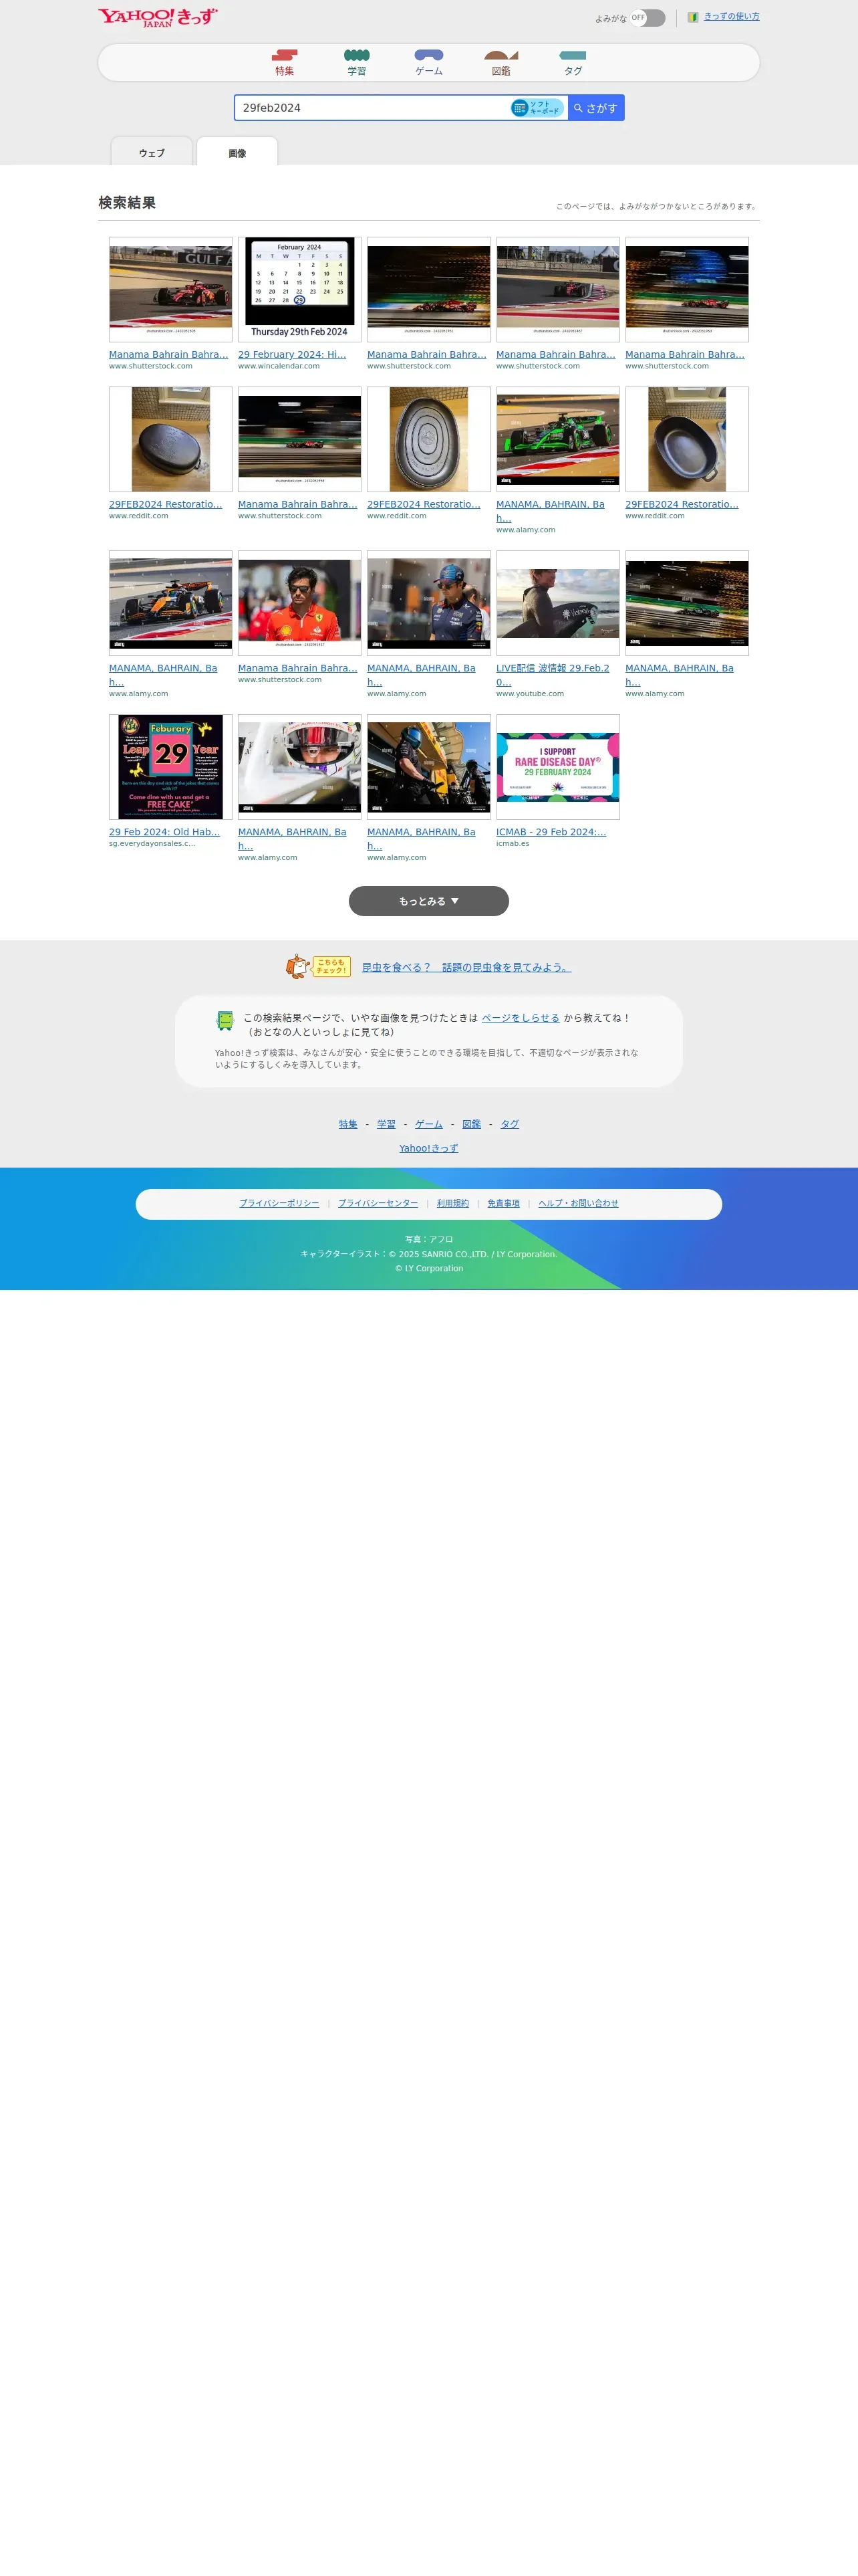Click the green mascot icon in the notice box
The height and width of the screenshot is (2576, 858).
(225, 1020)
